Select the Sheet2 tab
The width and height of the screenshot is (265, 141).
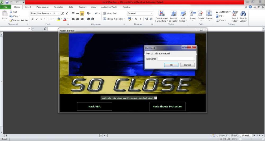[235, 135]
